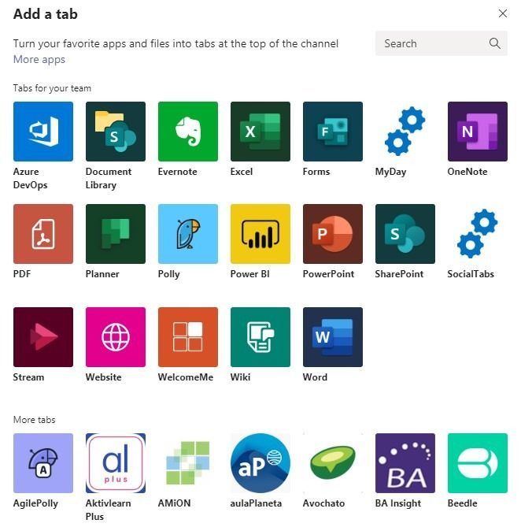The height and width of the screenshot is (527, 521).
Task: Choose the AMiON app icon
Action: pyautogui.click(x=187, y=463)
